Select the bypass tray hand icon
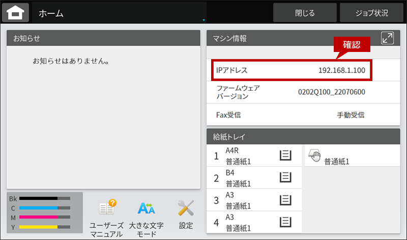Viewport: 407px width, 240px height. tap(314, 156)
